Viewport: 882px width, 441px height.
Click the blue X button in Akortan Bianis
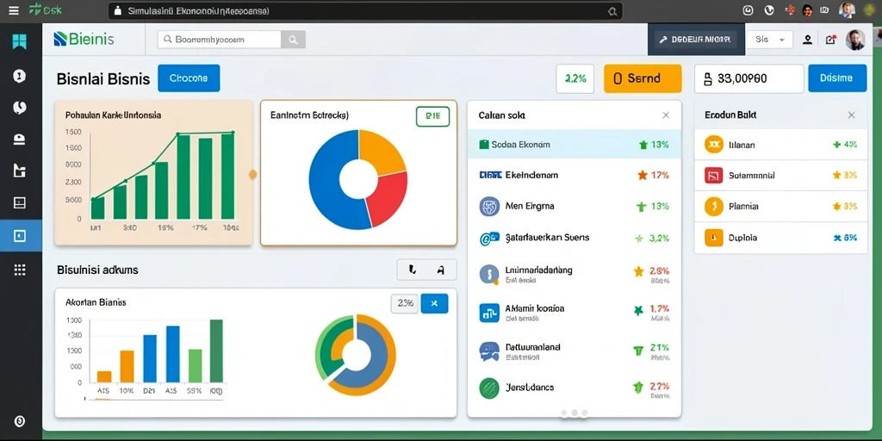pos(434,303)
